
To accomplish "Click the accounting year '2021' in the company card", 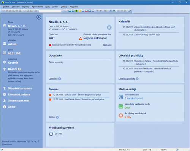I will [52, 38].
